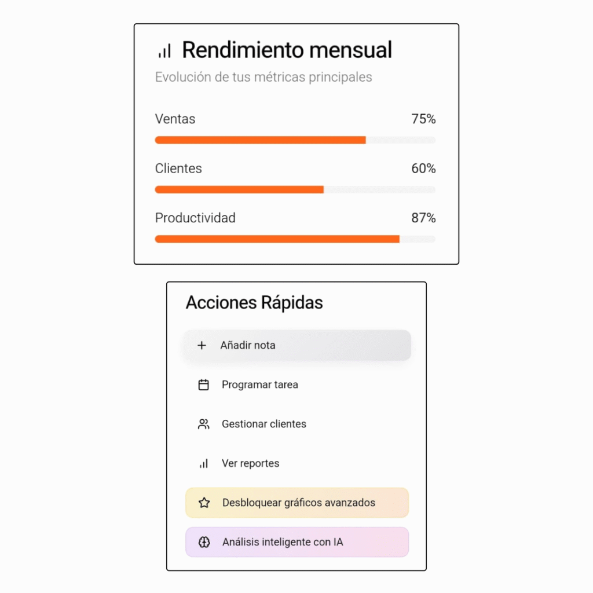
Task: Open Ver reportes
Action: [x=250, y=464]
